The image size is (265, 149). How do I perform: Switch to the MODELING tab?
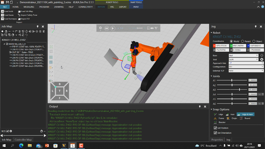click(29, 7)
